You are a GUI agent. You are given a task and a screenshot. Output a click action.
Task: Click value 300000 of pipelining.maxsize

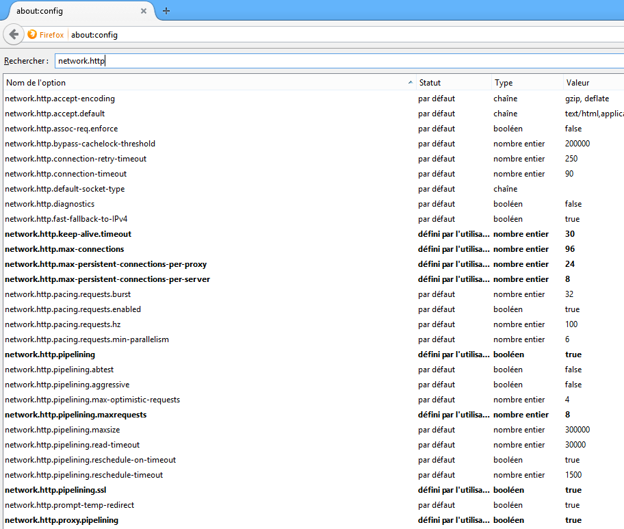(577, 430)
